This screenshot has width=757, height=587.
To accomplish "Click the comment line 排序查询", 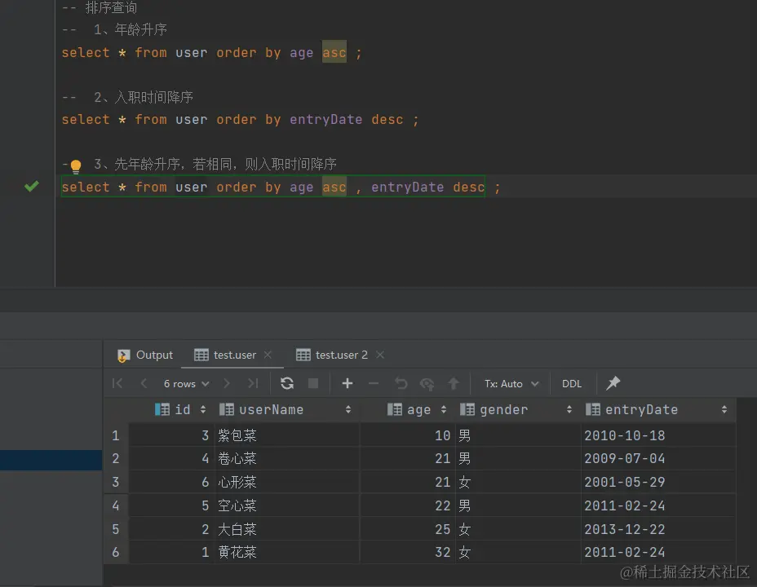I will click(x=100, y=7).
